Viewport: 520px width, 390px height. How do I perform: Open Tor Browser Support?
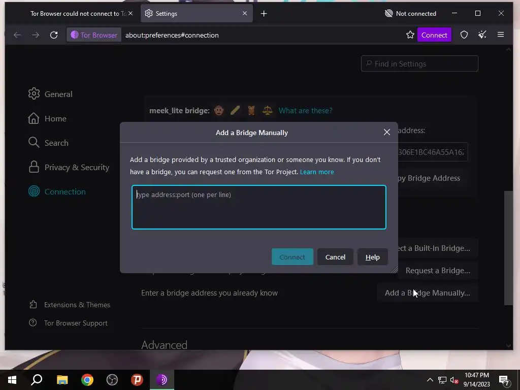click(69, 322)
